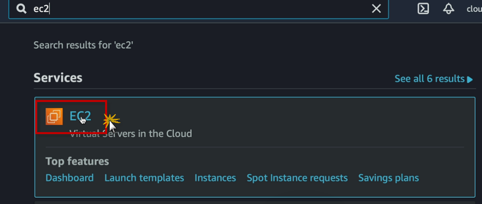The height and width of the screenshot is (204, 482).
Task: Click the 'Services' section heading
Action: coord(58,78)
